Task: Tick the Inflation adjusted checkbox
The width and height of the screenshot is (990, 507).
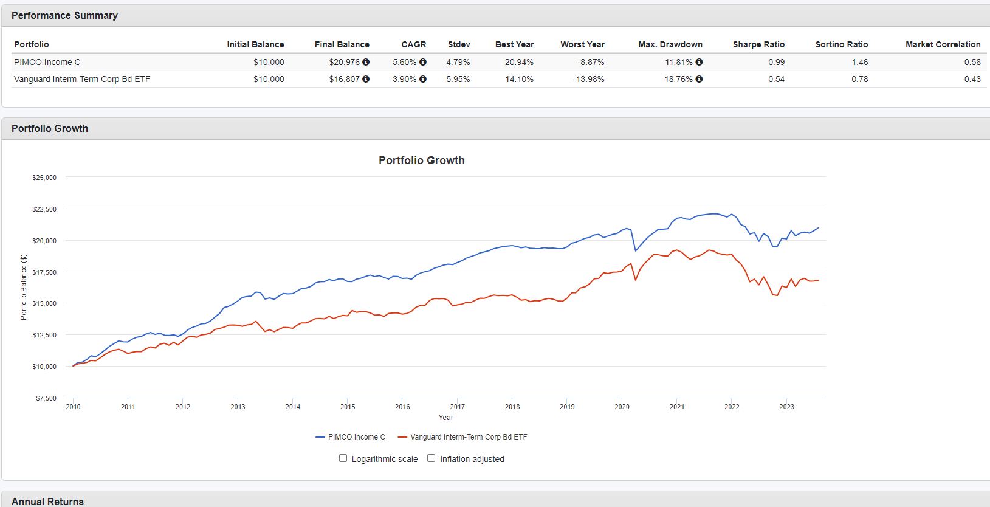Action: tap(431, 458)
